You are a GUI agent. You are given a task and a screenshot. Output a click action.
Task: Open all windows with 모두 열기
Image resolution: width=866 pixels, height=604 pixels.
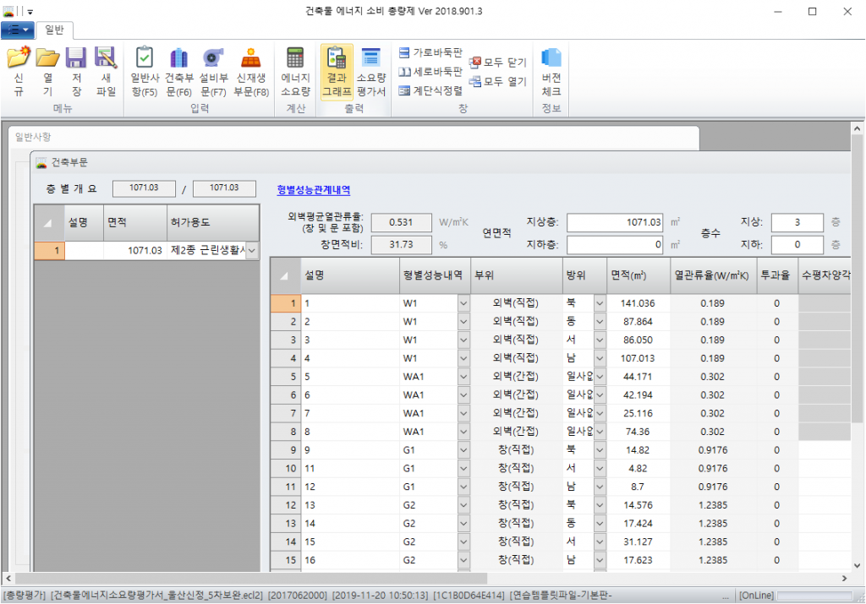tap(498, 82)
